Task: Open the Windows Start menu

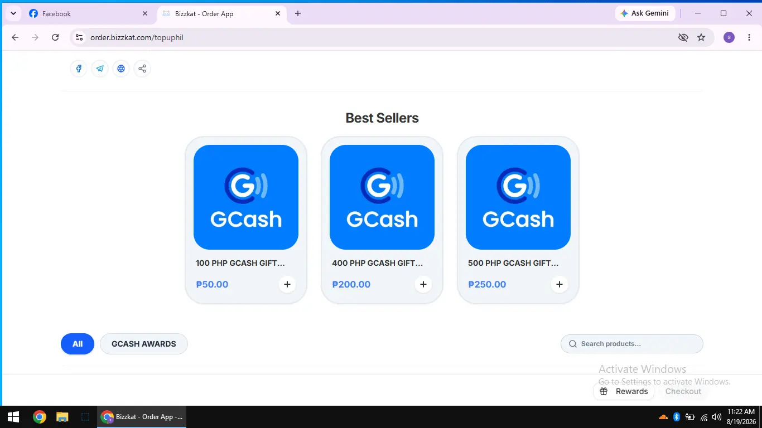Action: point(13,417)
